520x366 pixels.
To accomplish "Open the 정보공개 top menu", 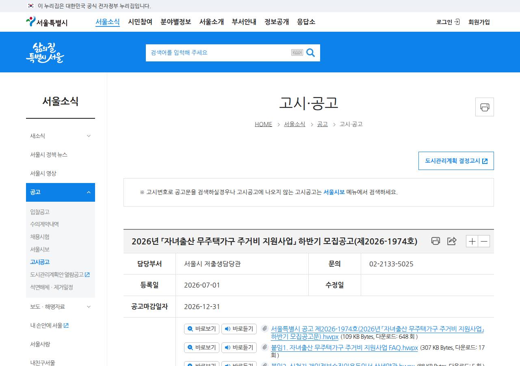I will tap(277, 22).
